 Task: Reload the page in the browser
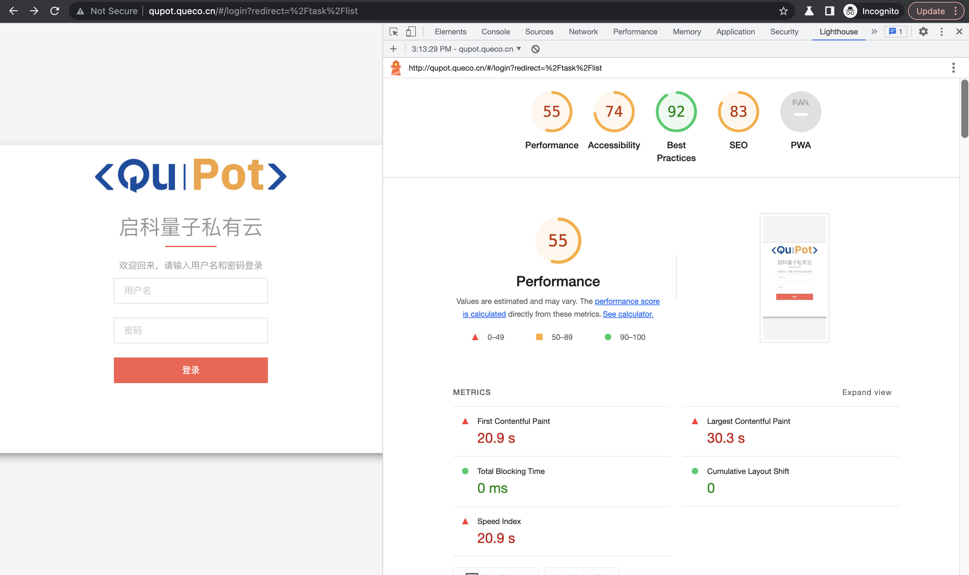click(55, 11)
